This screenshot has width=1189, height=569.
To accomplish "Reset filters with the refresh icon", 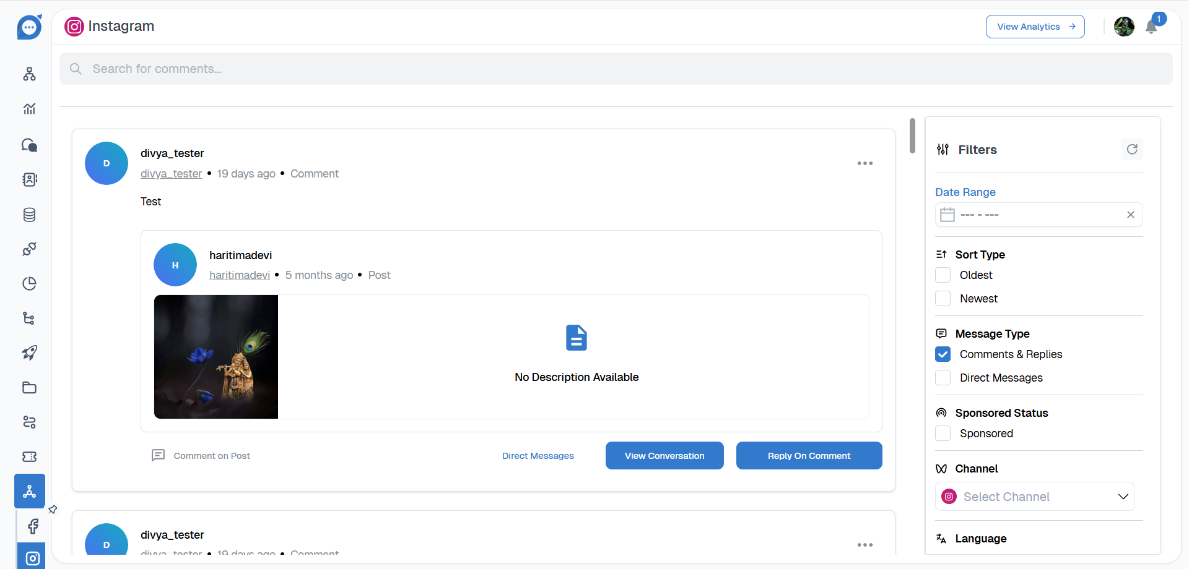I will [1132, 149].
